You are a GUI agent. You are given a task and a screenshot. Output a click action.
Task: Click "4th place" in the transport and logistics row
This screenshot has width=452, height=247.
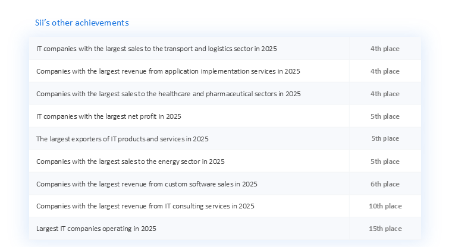(x=385, y=49)
